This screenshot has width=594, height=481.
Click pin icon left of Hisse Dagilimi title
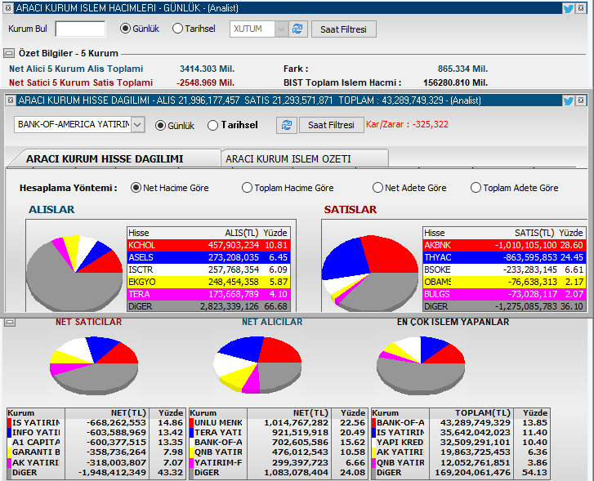point(11,100)
